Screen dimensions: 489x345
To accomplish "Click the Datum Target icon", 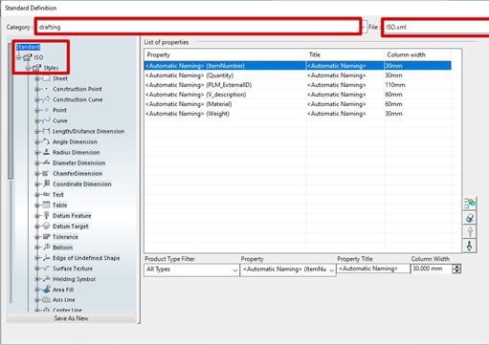I will [x=46, y=226].
